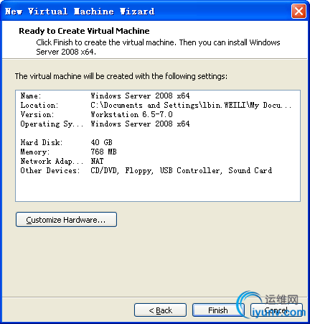Select the Version value 'Workstation 6.5-7.0'

[131, 114]
